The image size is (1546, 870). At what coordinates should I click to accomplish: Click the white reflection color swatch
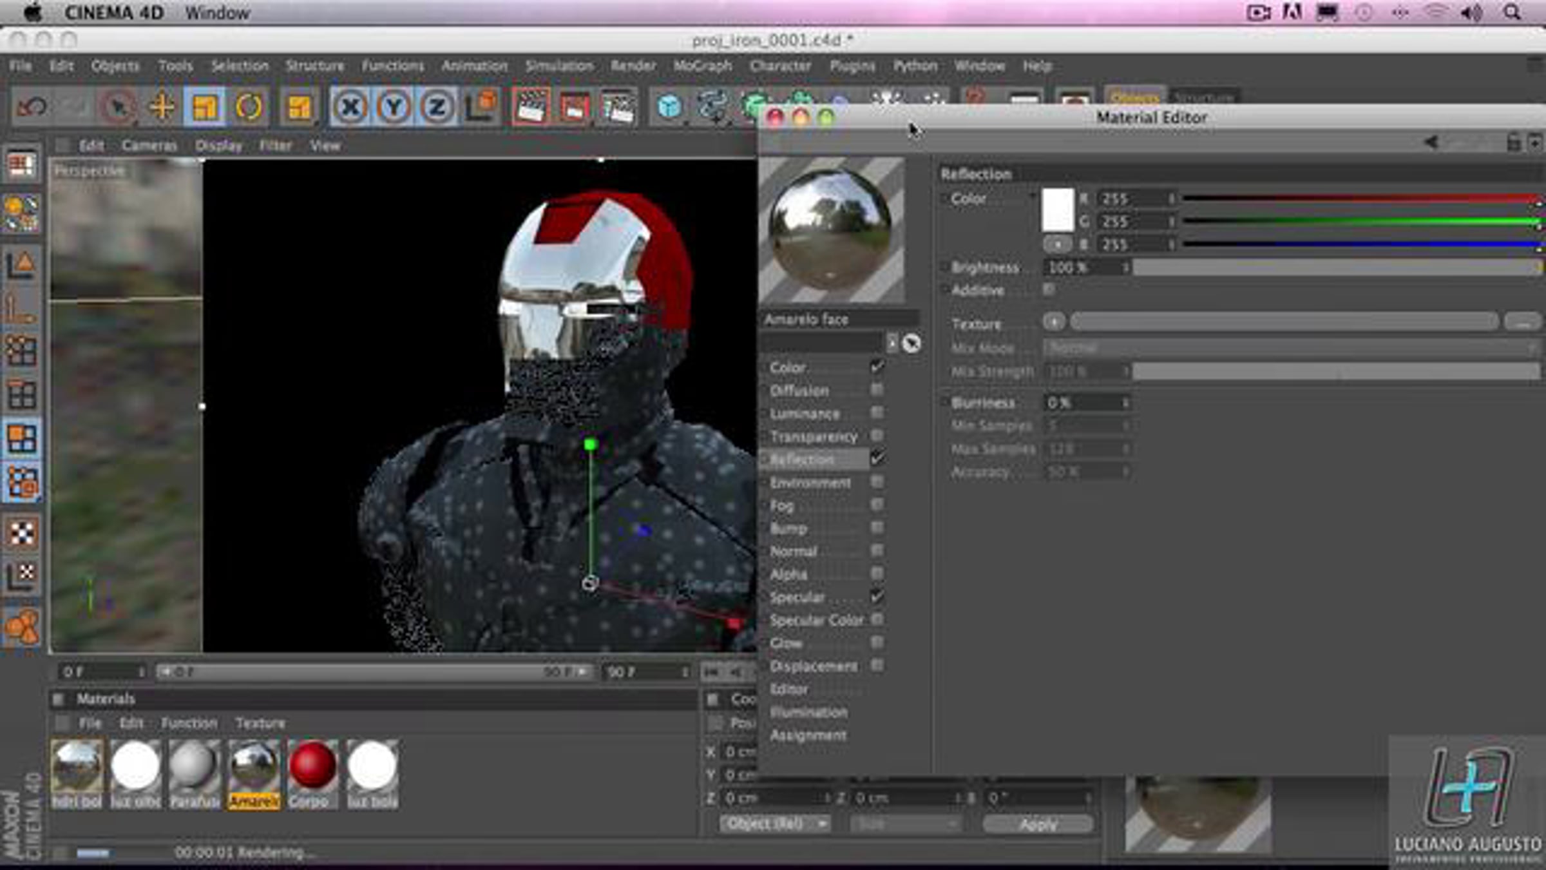[x=1058, y=210]
